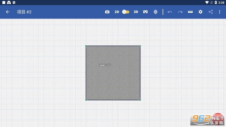Tap the project title 项目 #2
The image size is (226, 127).
tap(24, 12)
